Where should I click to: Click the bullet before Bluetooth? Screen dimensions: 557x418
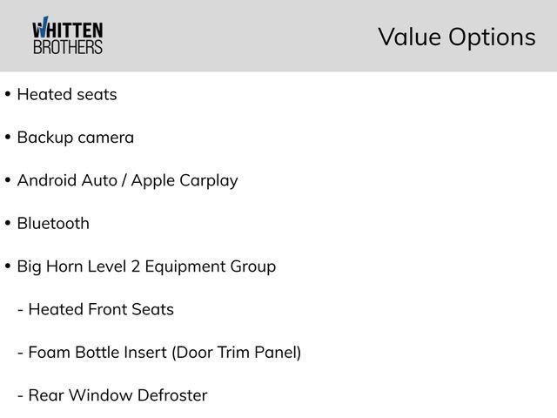pos(8,224)
